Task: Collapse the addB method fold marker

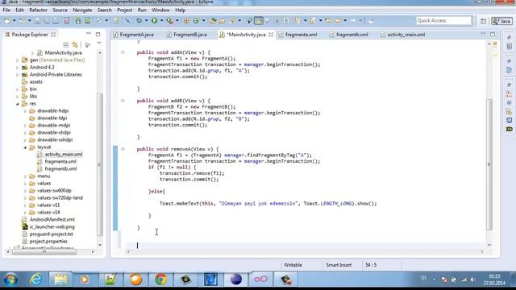Action: (123, 101)
